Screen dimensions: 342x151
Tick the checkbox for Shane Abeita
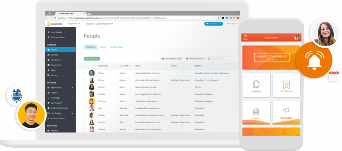(84, 73)
